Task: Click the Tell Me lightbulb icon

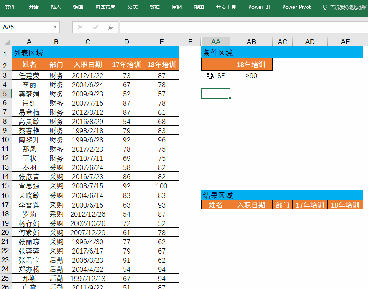Action: pos(325,7)
